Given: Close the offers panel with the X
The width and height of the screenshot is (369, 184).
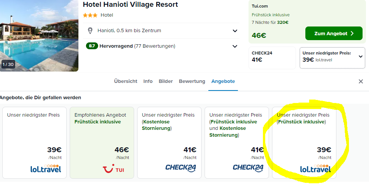Looking at the screenshot, I should pos(361,81).
